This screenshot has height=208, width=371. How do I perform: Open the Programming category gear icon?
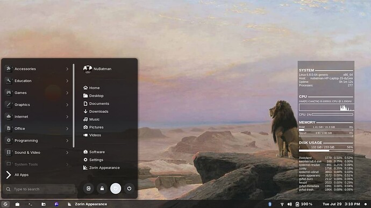click(9, 140)
